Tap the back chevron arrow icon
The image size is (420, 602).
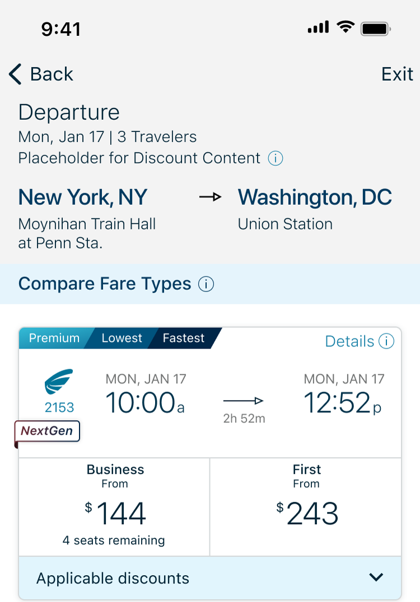(15, 74)
